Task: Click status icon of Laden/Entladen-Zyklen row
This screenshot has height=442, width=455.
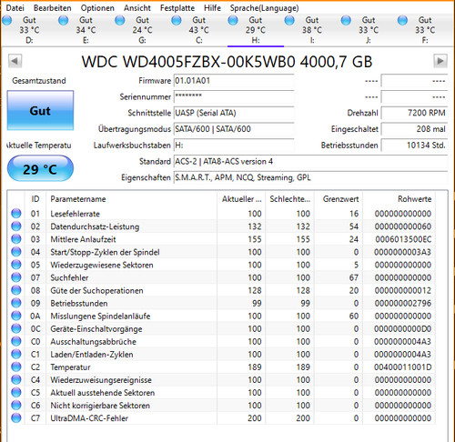Action: [x=16, y=354]
